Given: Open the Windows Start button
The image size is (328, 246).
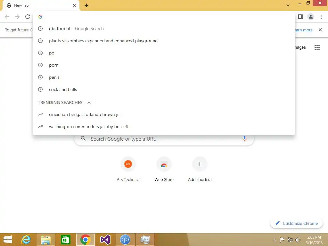Looking at the screenshot, I should [x=8, y=240].
